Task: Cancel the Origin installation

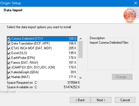Action: point(125,100)
